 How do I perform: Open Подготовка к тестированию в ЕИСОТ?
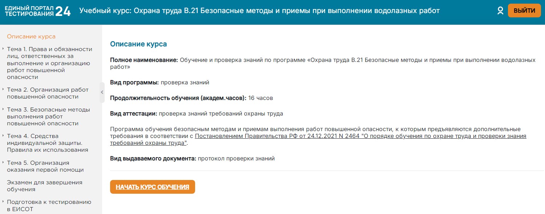click(x=49, y=205)
